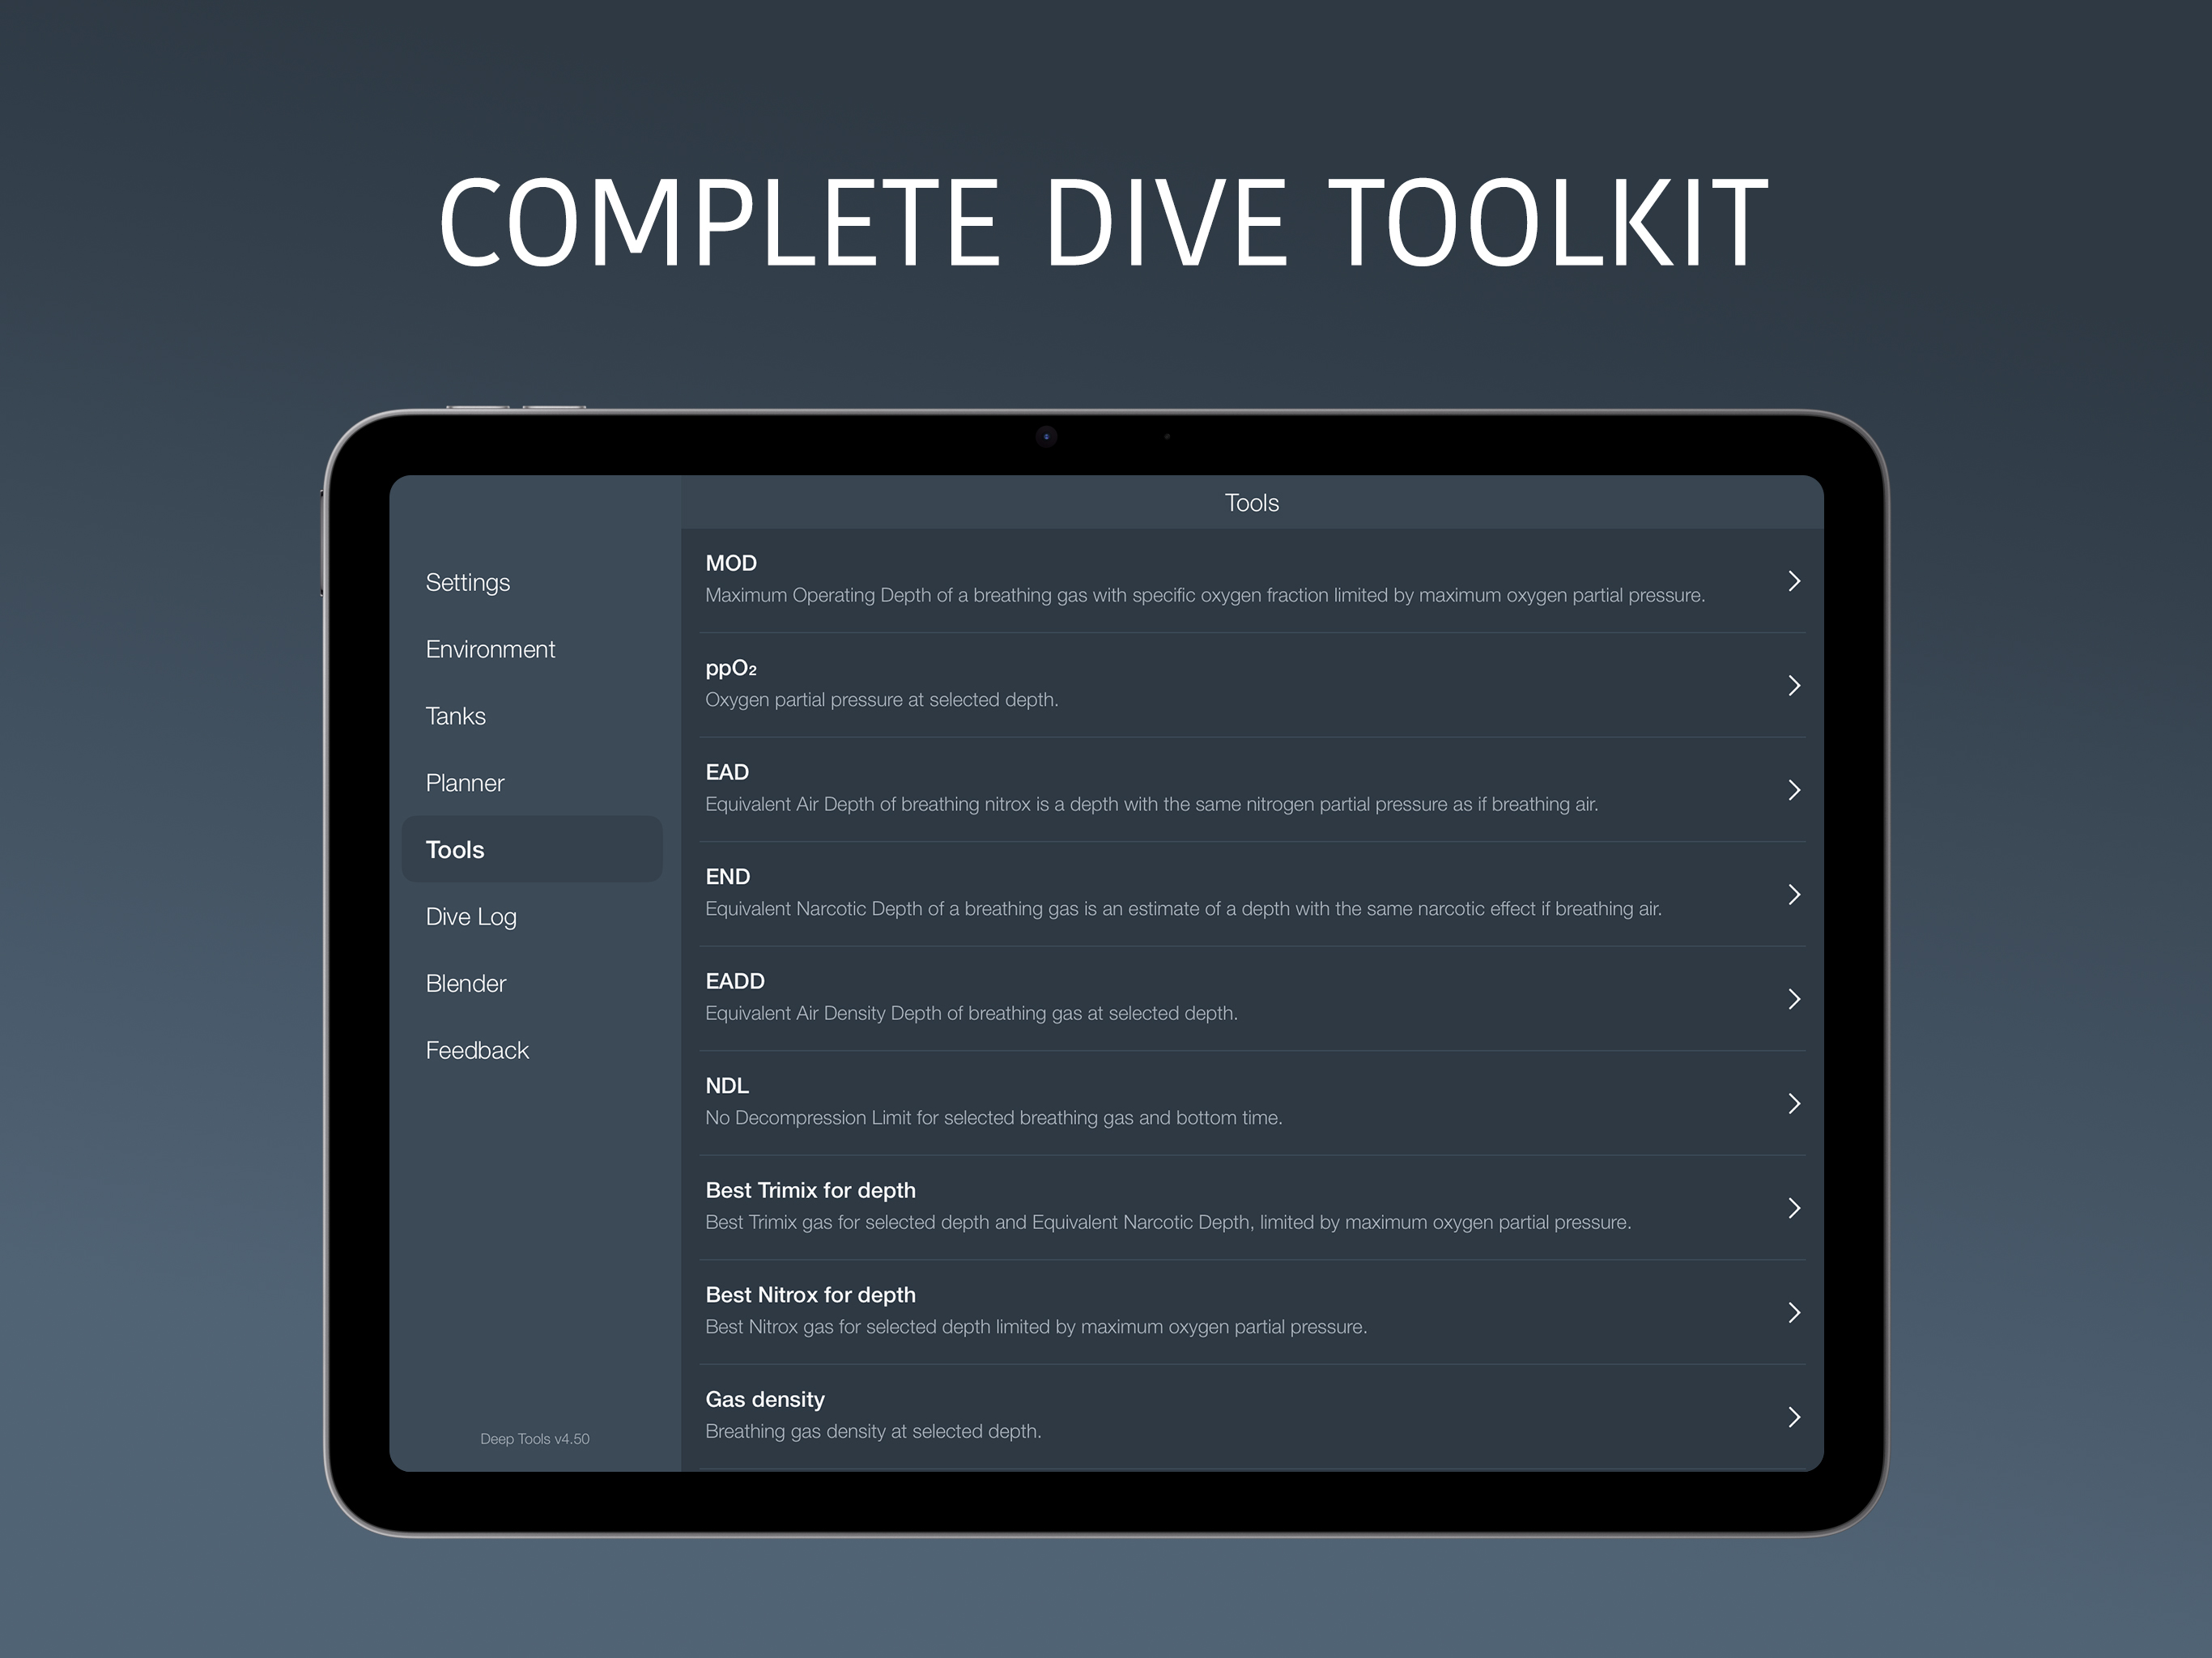Screen dimensions: 2212x1658
Task: Select Best Nitrox for depth title
Action: (810, 1295)
